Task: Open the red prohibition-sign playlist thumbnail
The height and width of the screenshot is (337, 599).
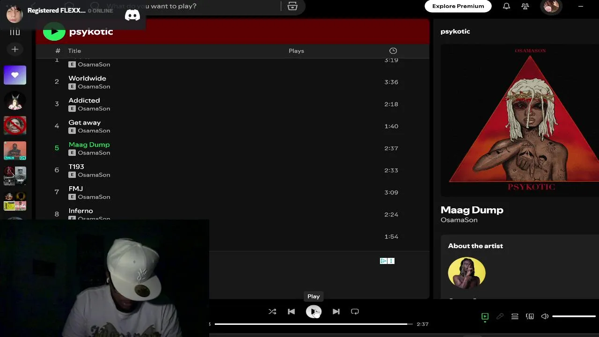Action: coord(15,125)
